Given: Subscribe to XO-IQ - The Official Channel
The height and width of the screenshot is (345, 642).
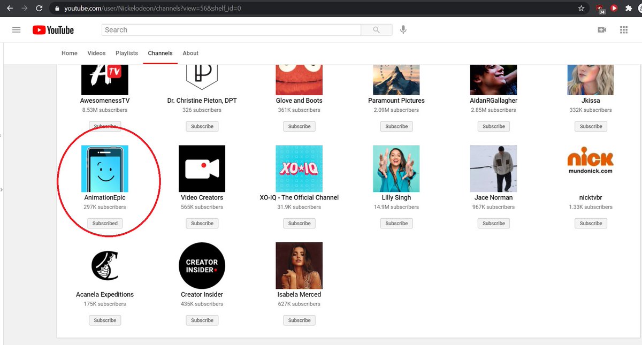Looking at the screenshot, I should tap(299, 223).
